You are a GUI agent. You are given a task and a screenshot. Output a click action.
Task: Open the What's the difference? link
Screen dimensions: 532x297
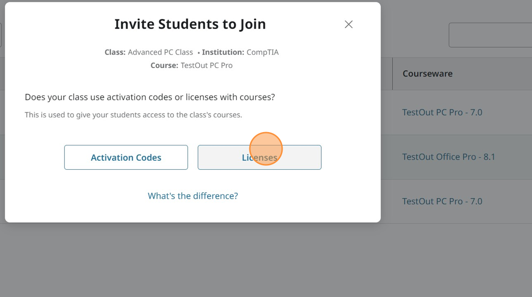click(193, 196)
